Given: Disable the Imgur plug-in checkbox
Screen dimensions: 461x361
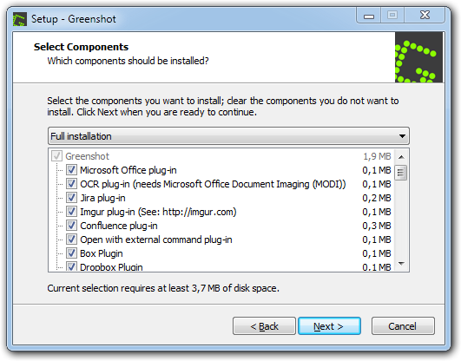Looking at the screenshot, I should (71, 212).
